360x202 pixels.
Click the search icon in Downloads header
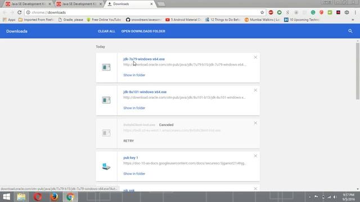pyautogui.click(x=350, y=31)
